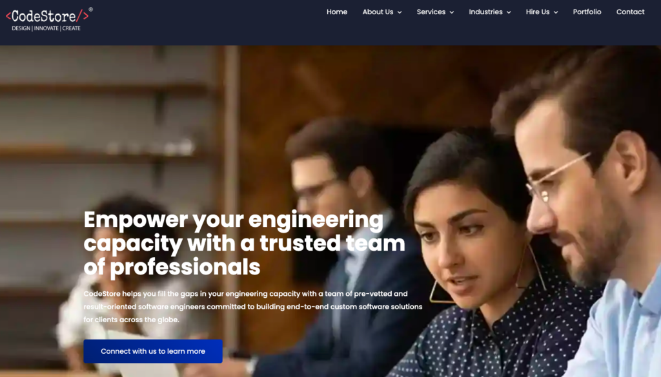Expand the Industries dropdown chevron
The width and height of the screenshot is (661, 377).
tap(509, 12)
